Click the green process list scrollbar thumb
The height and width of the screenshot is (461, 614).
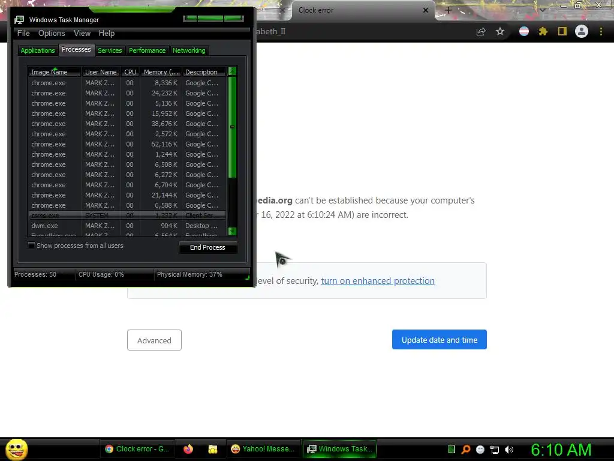(232, 127)
